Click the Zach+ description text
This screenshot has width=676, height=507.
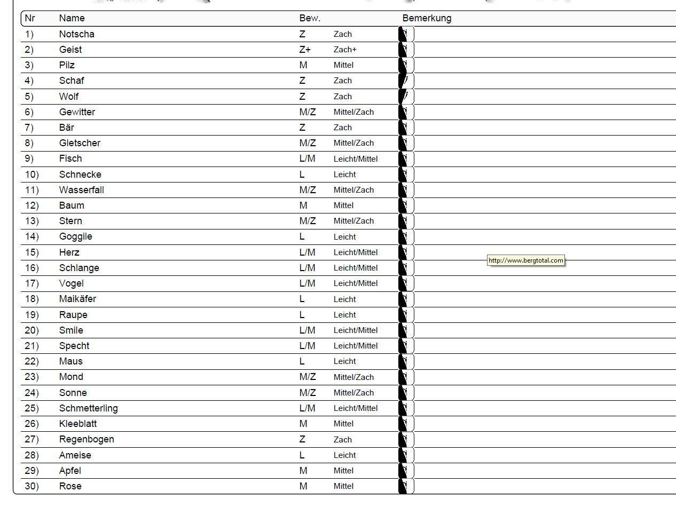[345, 50]
